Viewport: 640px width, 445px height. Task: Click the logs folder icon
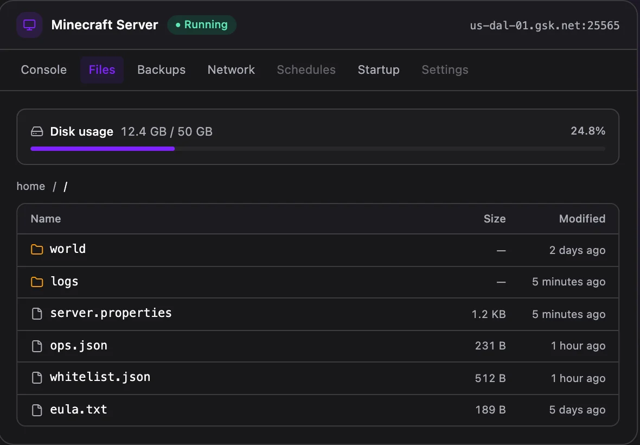[x=37, y=282]
